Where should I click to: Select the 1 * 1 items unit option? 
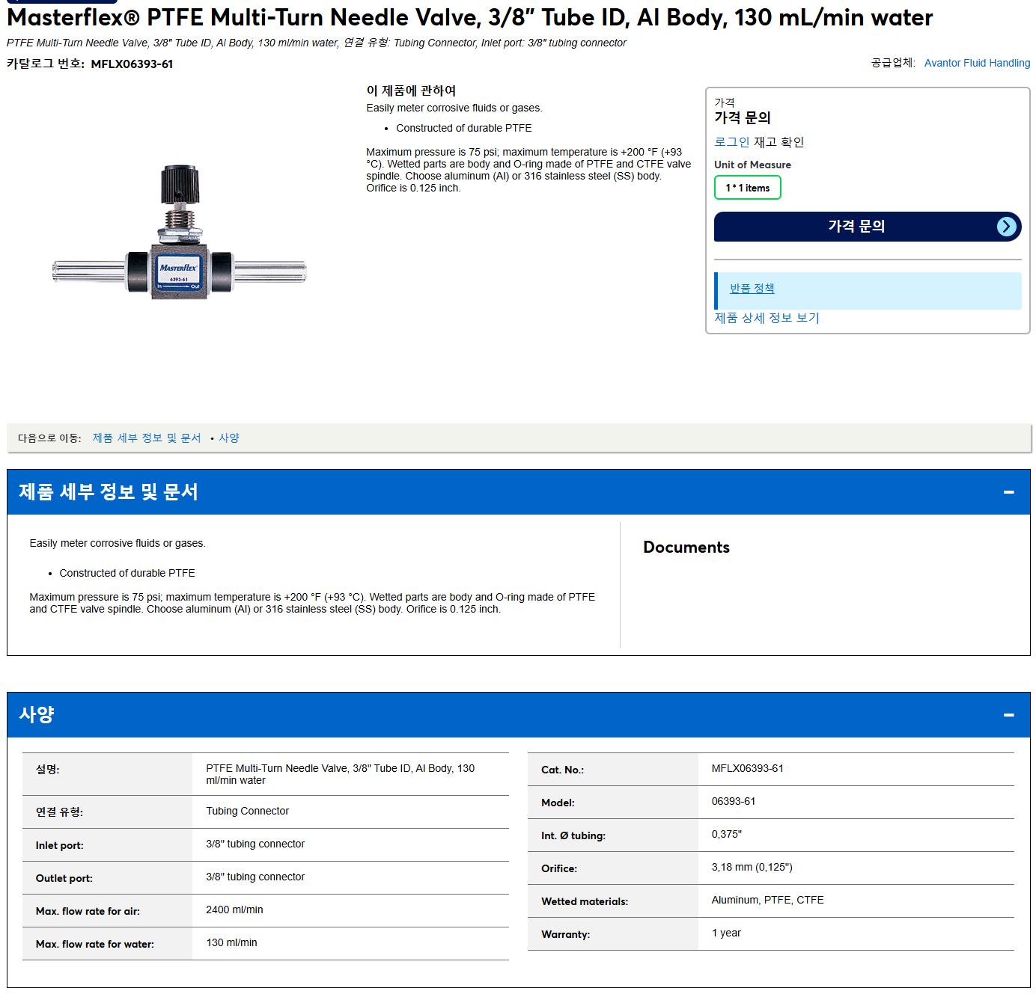tap(747, 188)
